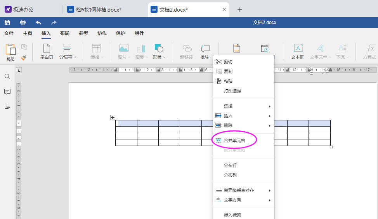Open the File (文件) menu tab
378x219 pixels.
9,33
